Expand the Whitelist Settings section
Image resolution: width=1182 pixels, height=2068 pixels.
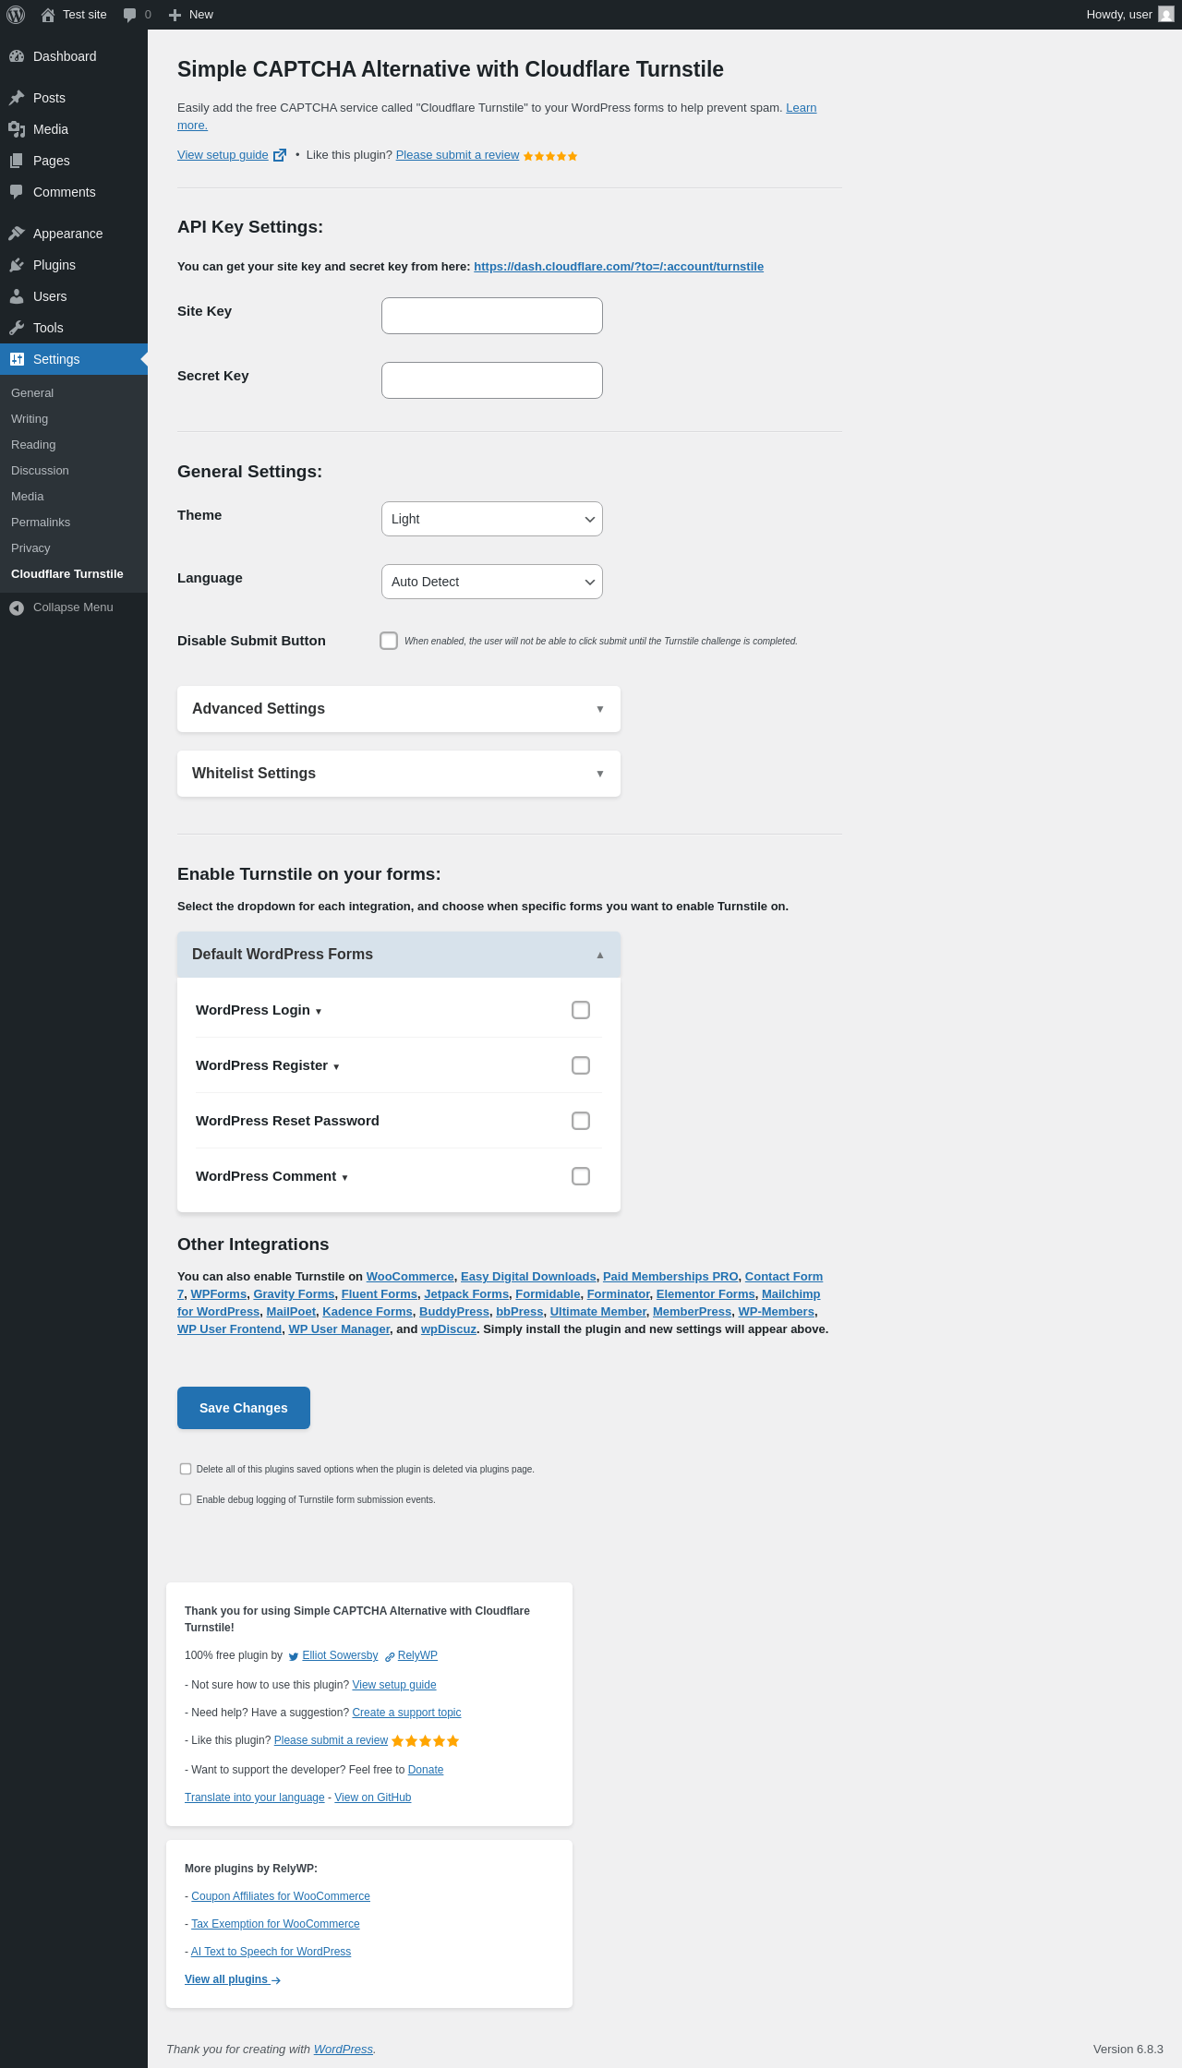[x=398, y=774]
